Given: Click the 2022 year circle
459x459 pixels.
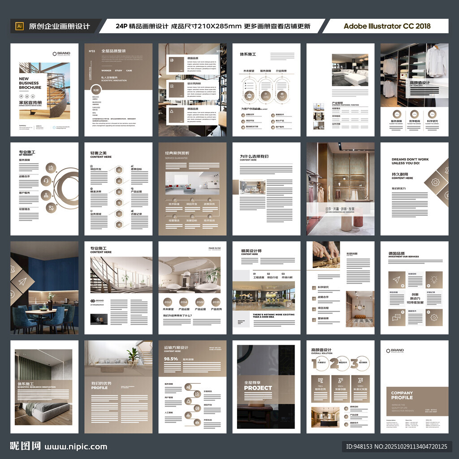Looking at the screenshot, I should (x=200, y=302).
